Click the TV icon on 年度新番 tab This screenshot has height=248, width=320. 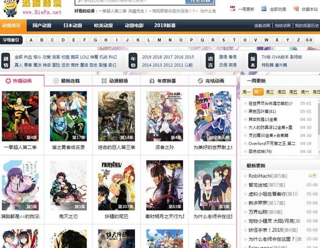pos(152,81)
